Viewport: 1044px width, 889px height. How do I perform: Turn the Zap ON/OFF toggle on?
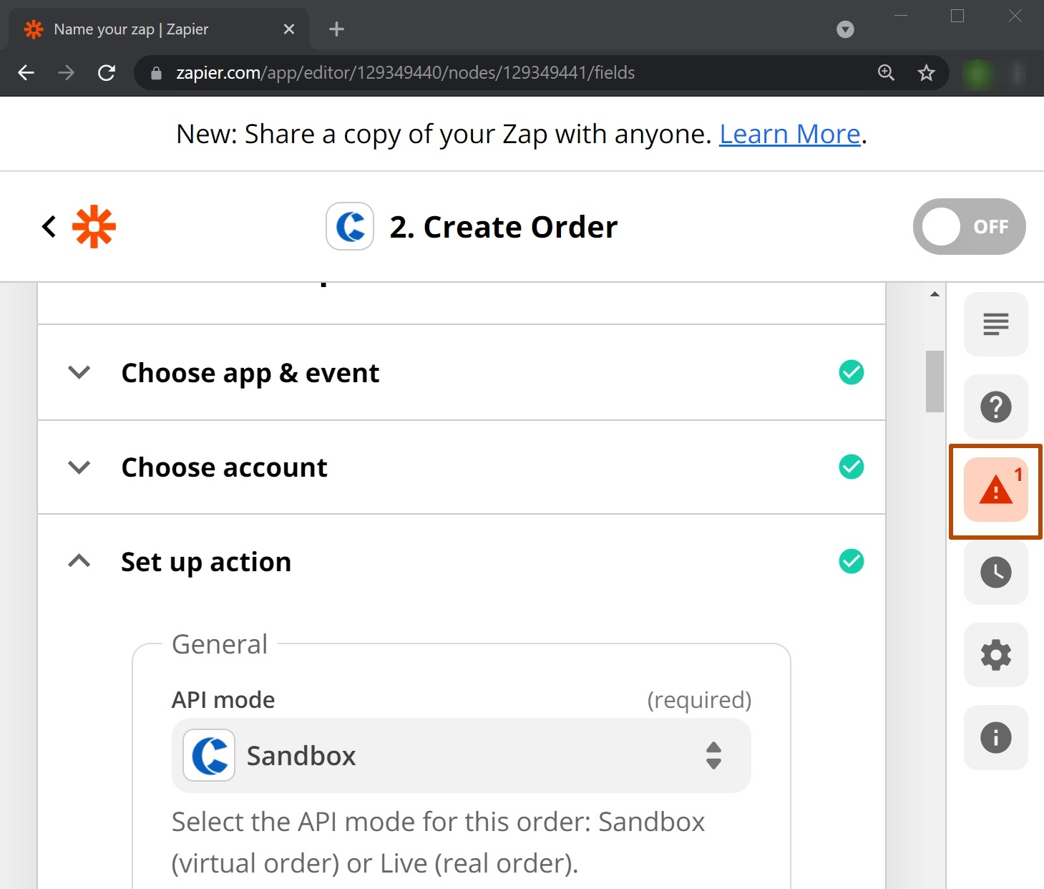tap(969, 227)
